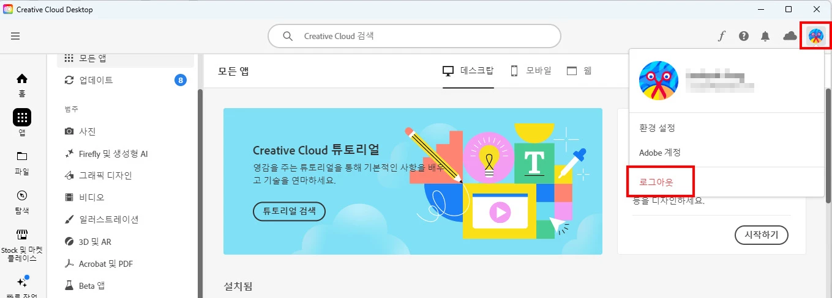Image resolution: width=832 pixels, height=298 pixels.
Task: Minimize the Creative Cloud window
Action: coord(761,9)
